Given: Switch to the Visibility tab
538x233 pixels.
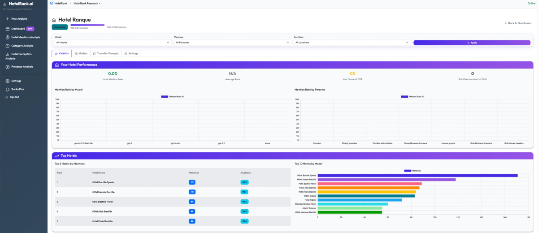Looking at the screenshot, I should 62,53.
